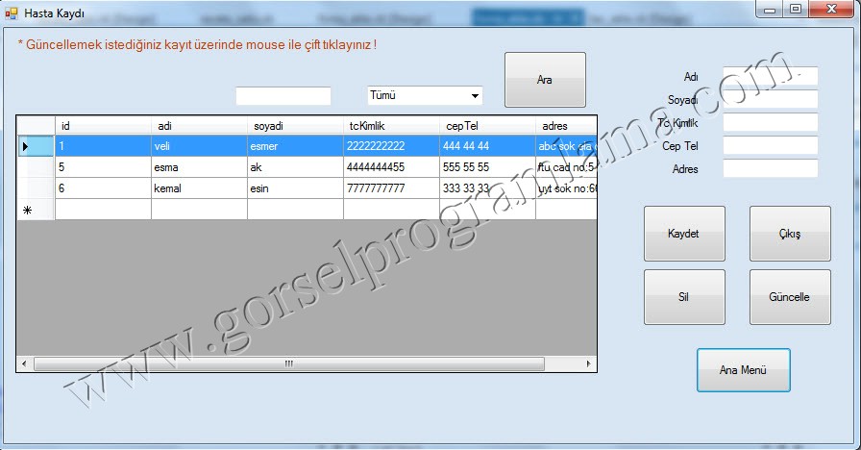Screen dimensions: 861x450
Task: Select the row selector arrow for veli
Action: (x=26, y=146)
